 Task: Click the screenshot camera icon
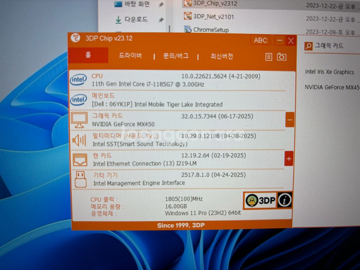click(x=282, y=57)
